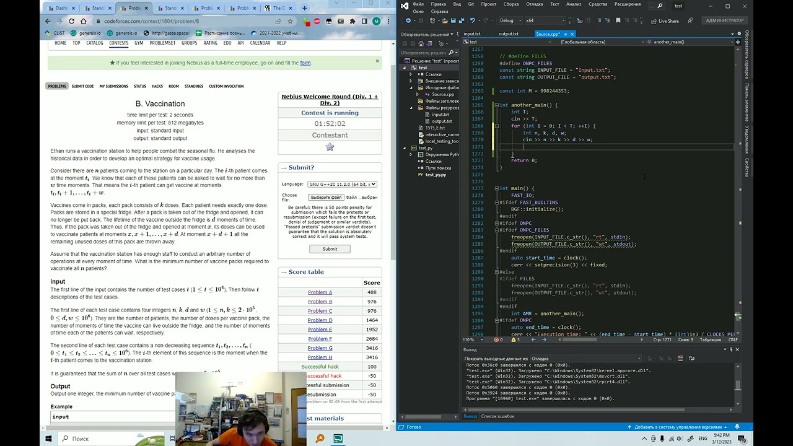The height and width of the screenshot is (446, 793).
Task: Open Chrome three-dot menu
Action: [388, 21]
